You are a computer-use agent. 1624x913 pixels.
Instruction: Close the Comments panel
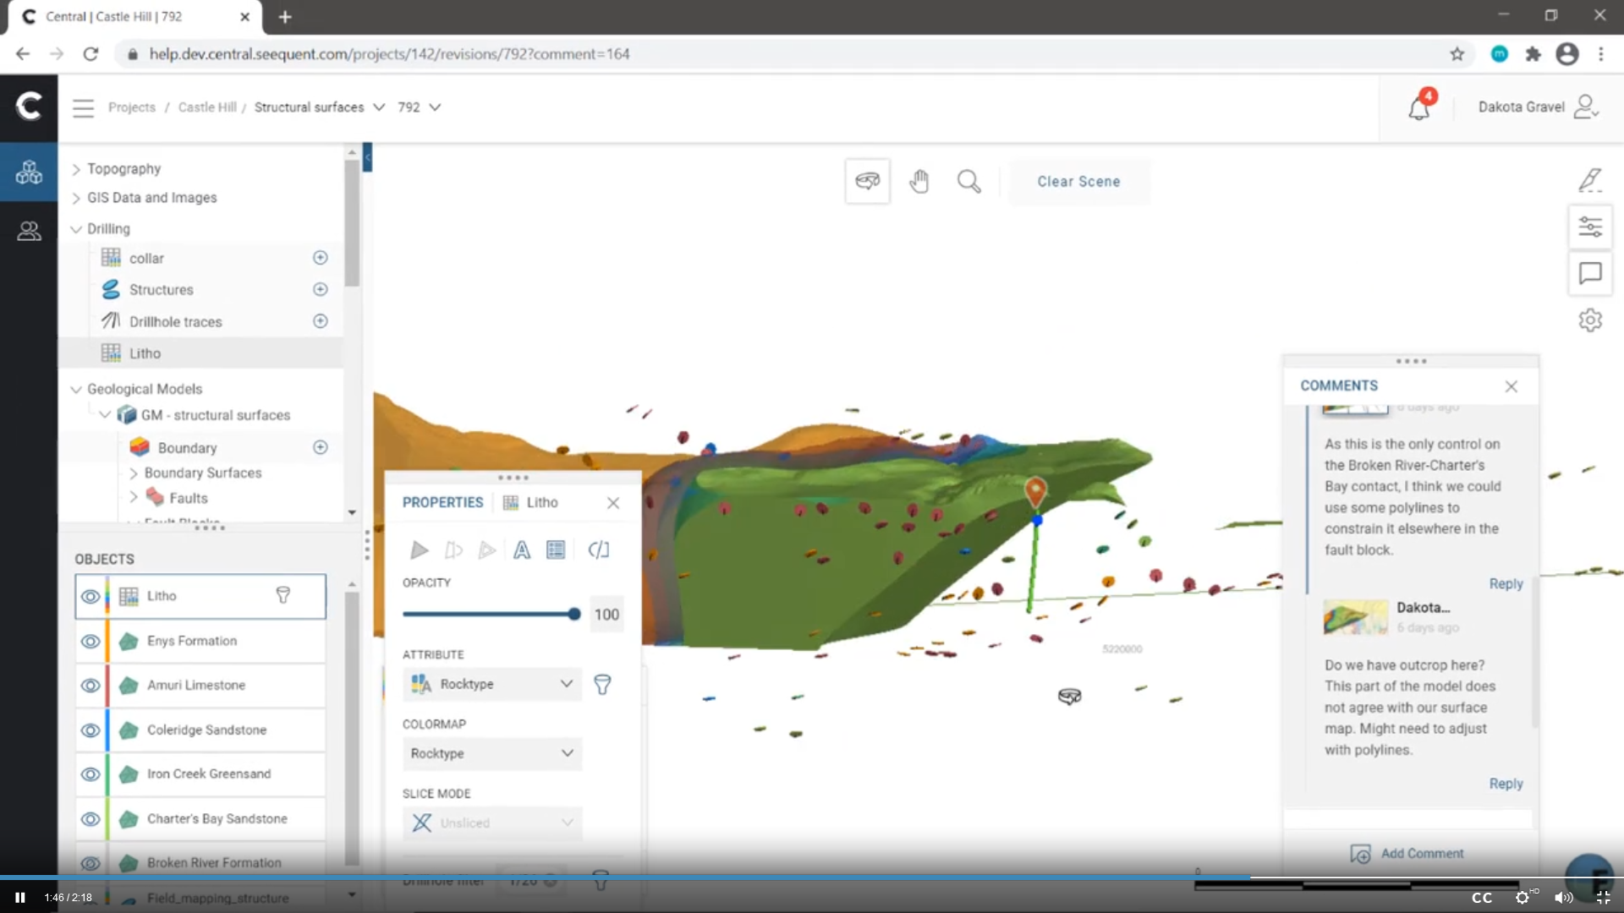pyautogui.click(x=1512, y=386)
